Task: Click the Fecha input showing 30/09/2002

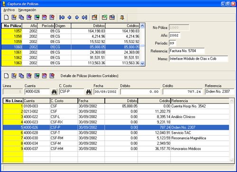Action: [106, 92]
